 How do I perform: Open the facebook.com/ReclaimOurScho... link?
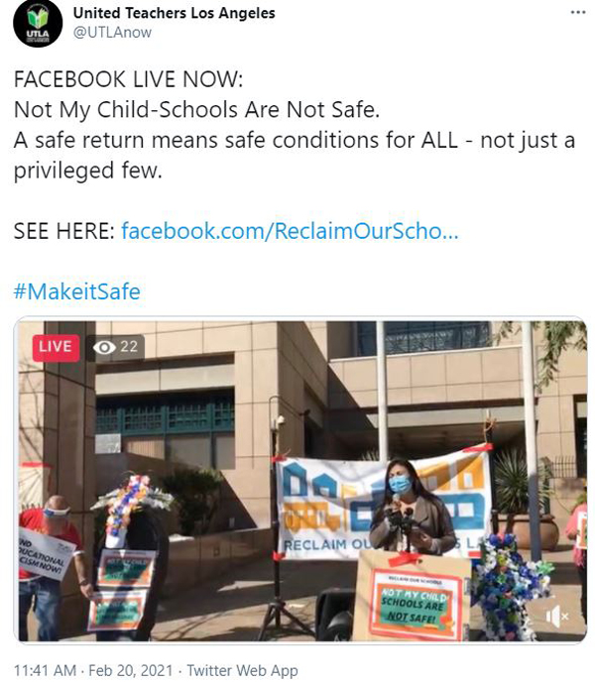pyautogui.click(x=290, y=231)
